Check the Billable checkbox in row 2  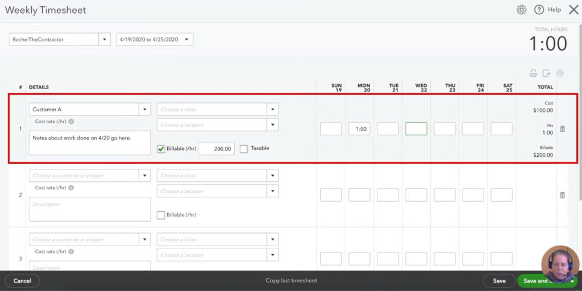(x=161, y=215)
